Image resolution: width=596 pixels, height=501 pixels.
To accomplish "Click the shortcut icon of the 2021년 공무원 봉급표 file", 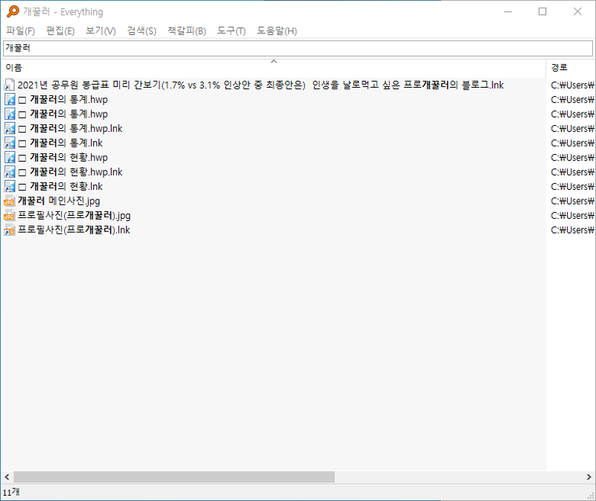I will 9,85.
